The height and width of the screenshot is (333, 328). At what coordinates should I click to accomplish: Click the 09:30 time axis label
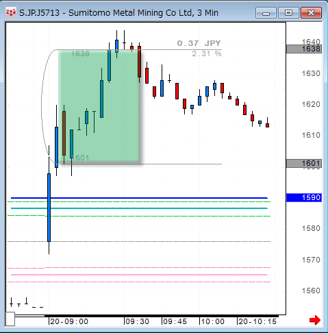click(x=137, y=321)
